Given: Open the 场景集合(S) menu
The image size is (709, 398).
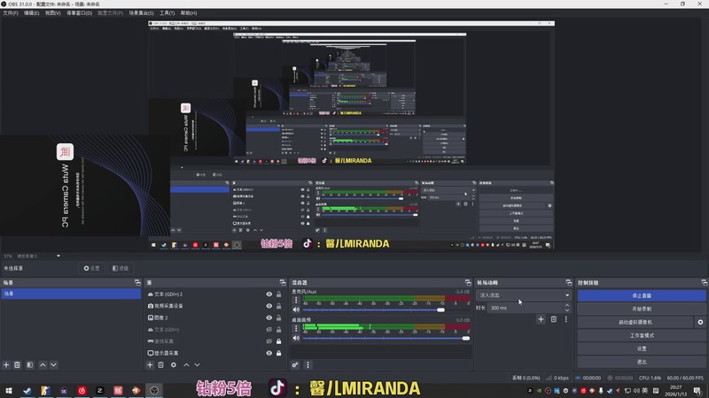Looking at the screenshot, I should 141,13.
